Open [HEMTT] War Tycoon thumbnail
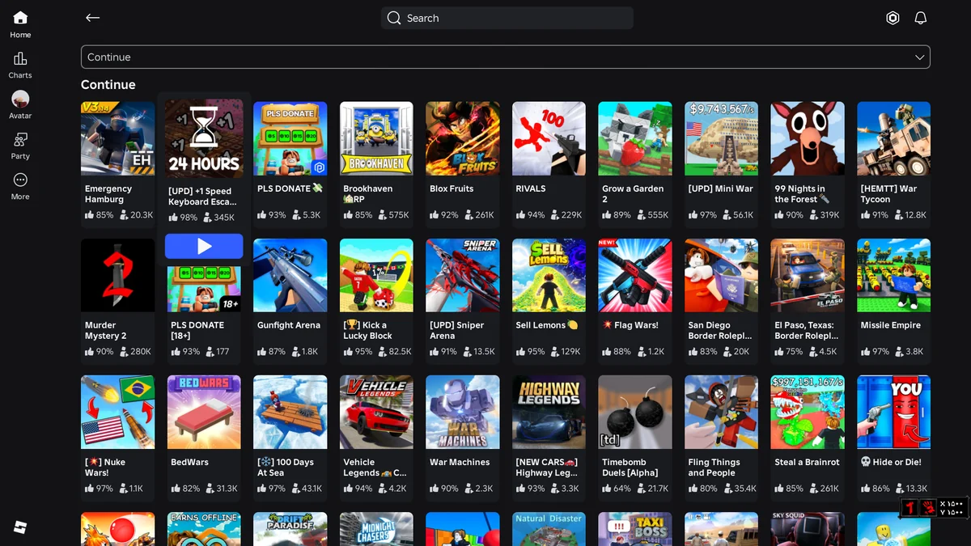 click(893, 138)
